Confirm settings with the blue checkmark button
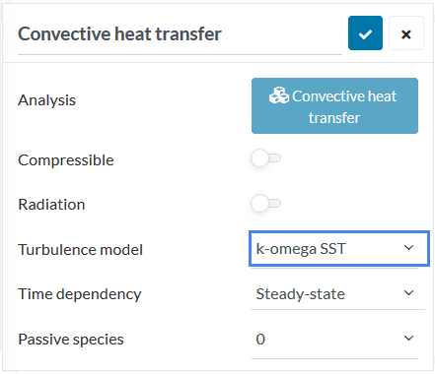 tap(365, 33)
